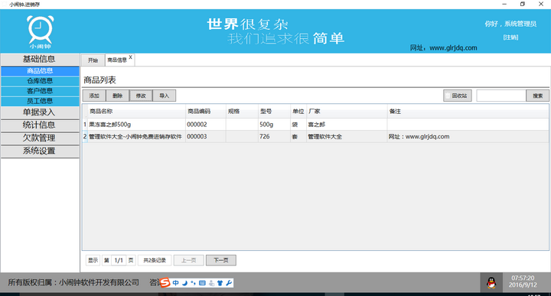Click the 厂家 column header

tap(347, 112)
